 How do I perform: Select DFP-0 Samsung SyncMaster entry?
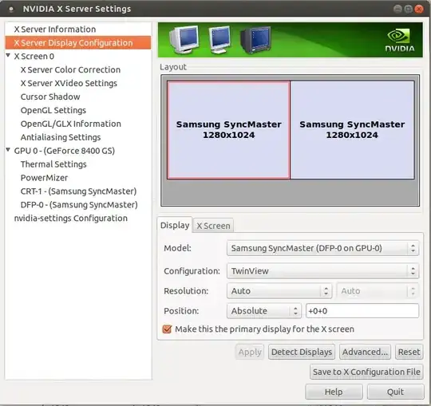[79, 205]
